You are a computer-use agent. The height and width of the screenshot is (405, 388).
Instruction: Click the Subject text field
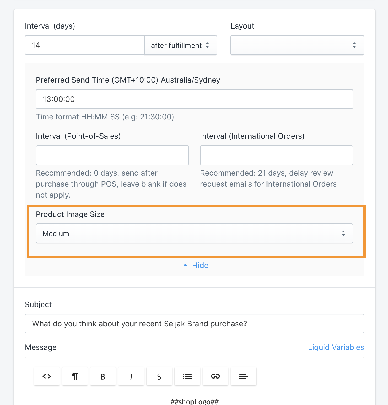[195, 324]
